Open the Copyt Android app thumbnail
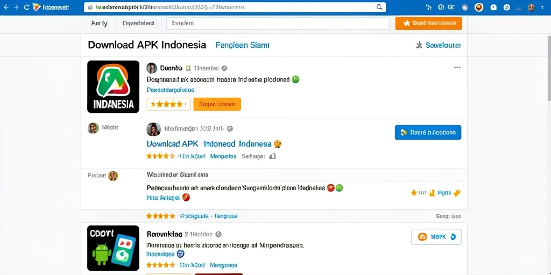 coord(113,248)
